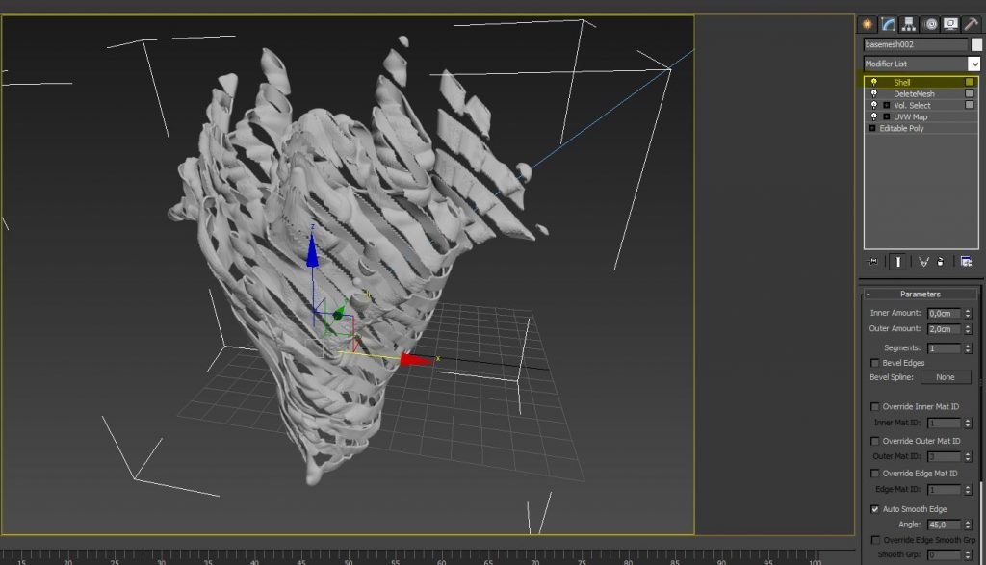Open the Display panel tab
Viewport: 986px width, 565px height.
tap(950, 24)
